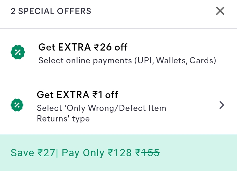Screen dimensions: 237x171
Task: Close the special offers panel
Action: (x=220, y=11)
